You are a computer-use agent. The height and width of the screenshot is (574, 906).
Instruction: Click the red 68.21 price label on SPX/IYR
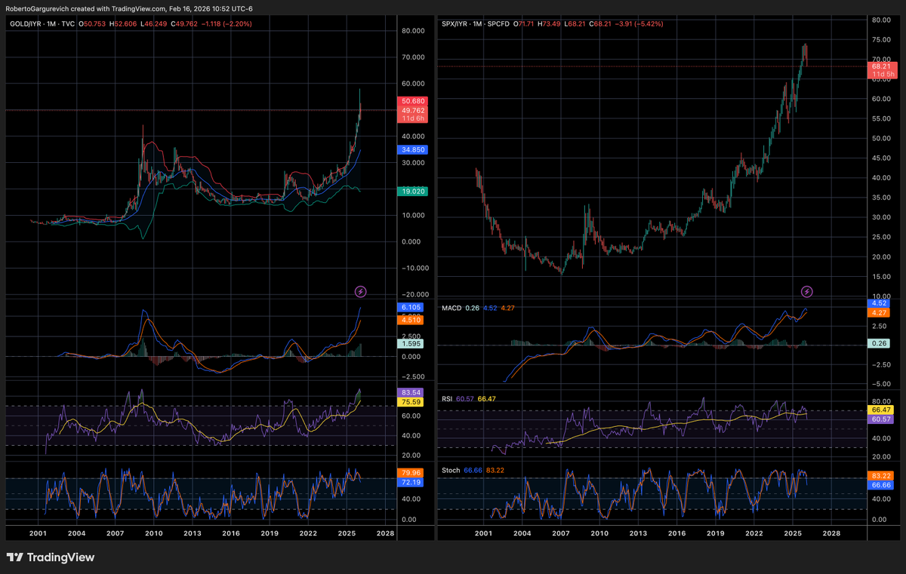tap(883, 66)
